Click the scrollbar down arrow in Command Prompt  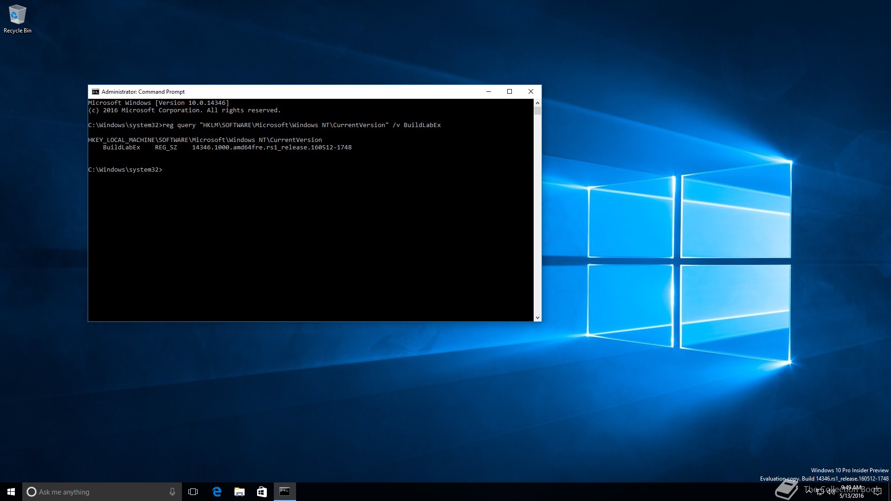pos(537,318)
